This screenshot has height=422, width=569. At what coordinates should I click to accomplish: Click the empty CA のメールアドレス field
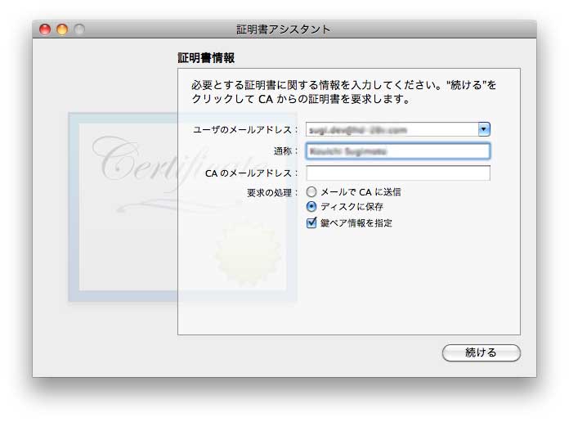click(x=397, y=173)
